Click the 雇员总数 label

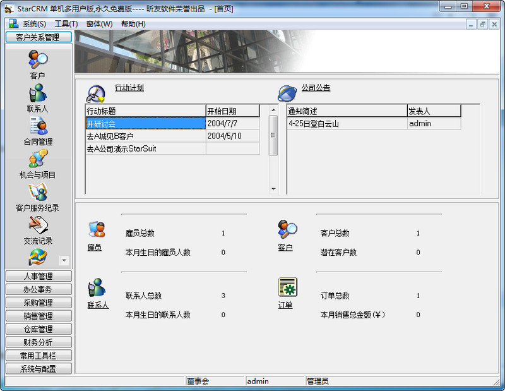(140, 233)
